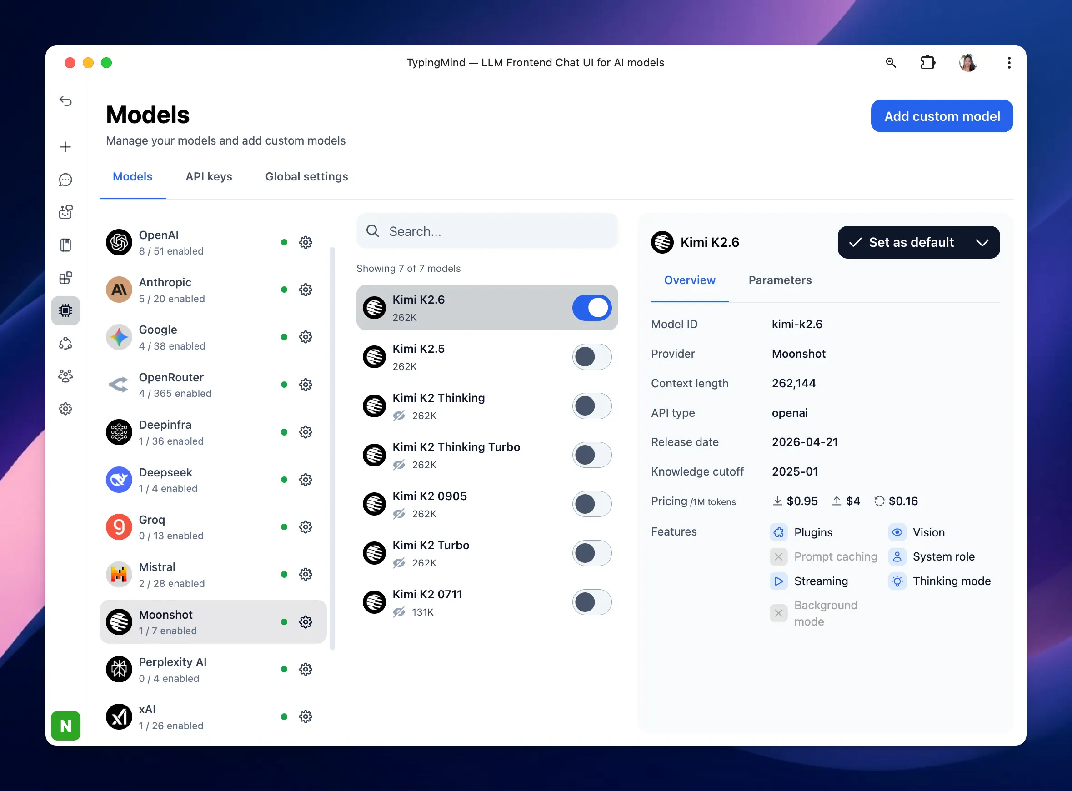Open the plugins blocks icon in sidebar
Screen dimensions: 1072x791
tap(65, 278)
